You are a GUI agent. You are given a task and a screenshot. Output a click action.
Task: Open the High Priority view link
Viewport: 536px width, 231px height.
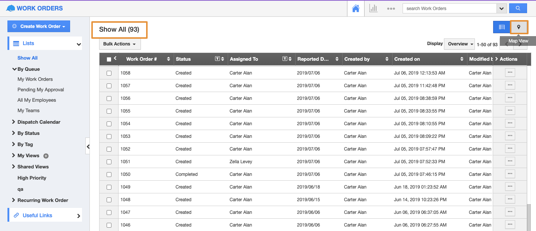[32, 178]
